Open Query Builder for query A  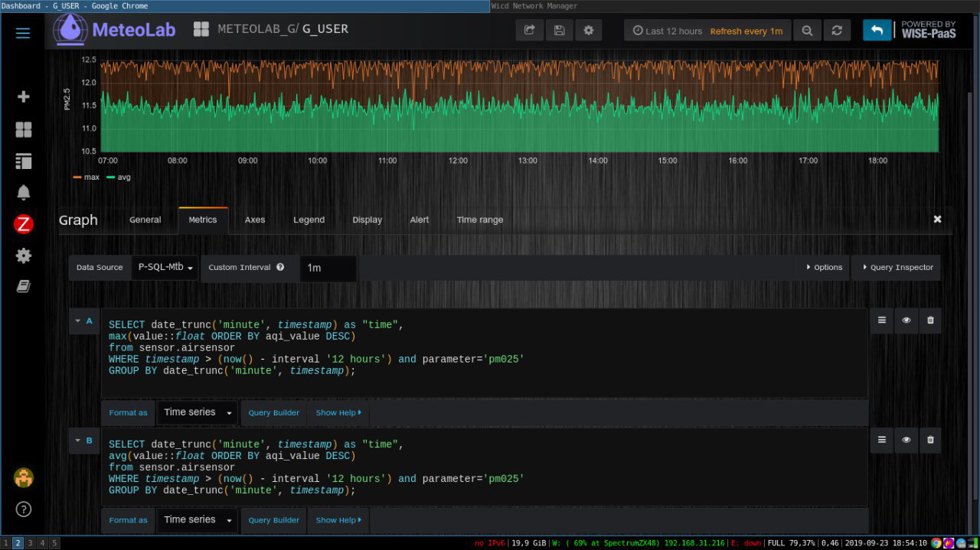pyautogui.click(x=273, y=413)
